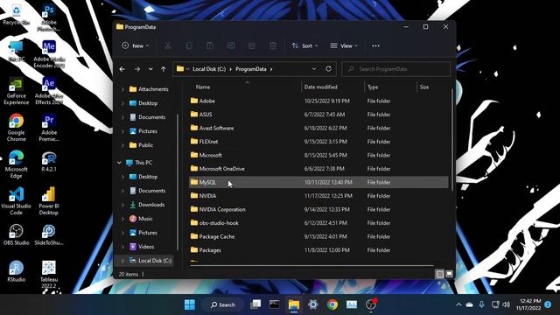
Task: Click the Cut icon in Explorer toolbar
Action: (x=167, y=45)
